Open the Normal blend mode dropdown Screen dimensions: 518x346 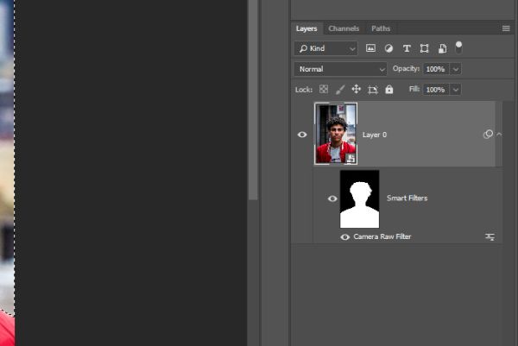pos(340,69)
